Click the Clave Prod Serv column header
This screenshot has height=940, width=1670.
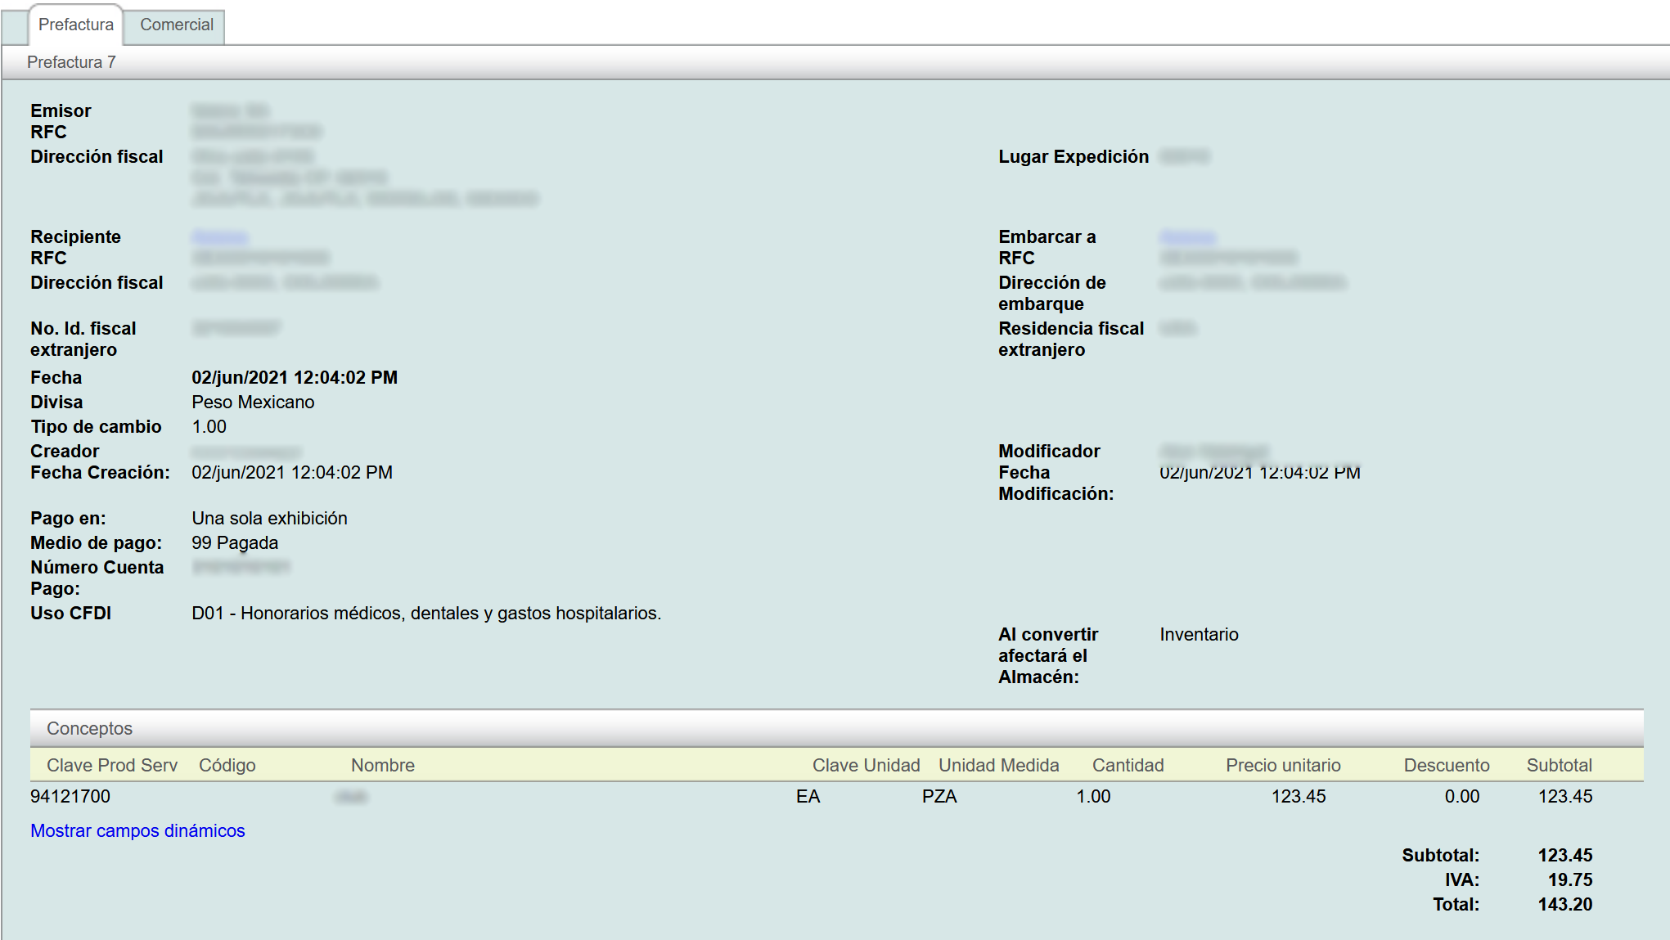112,765
